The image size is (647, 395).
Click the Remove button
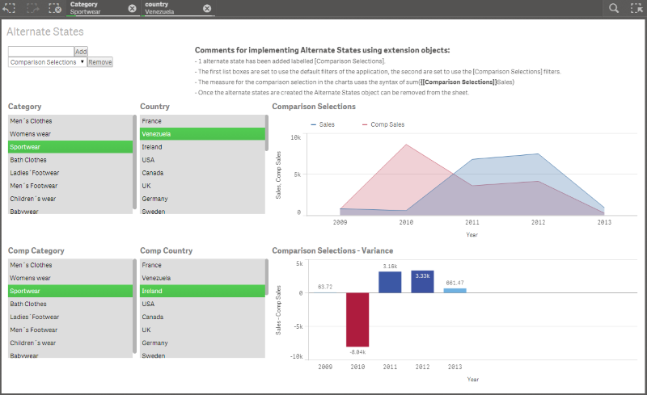click(x=99, y=62)
